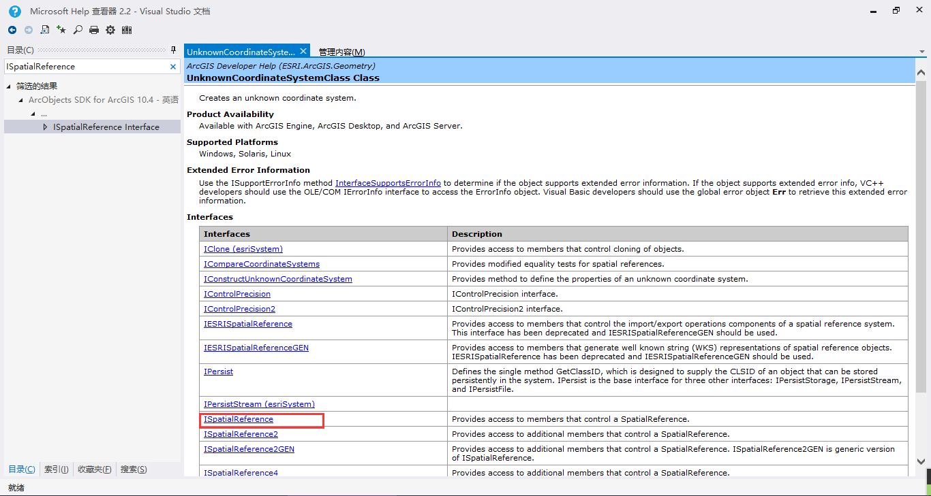Screen dimensions: 931x496
Task: Go forward with the Forward arrow icon
Action: point(29,30)
